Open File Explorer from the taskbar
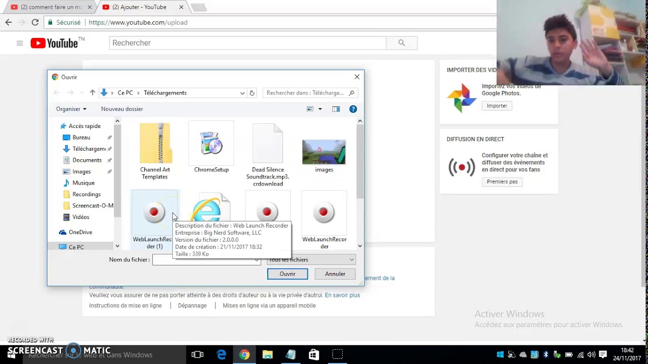This screenshot has height=364, width=648. click(x=267, y=355)
